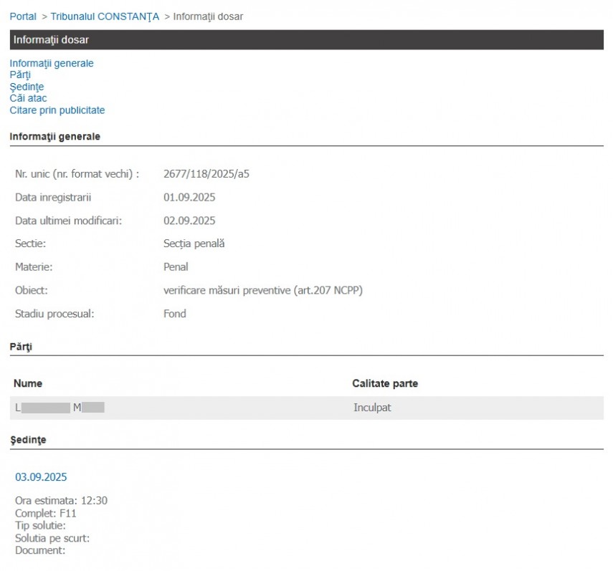Jump to Informații generale section link
613x571 pixels.
pyautogui.click(x=52, y=63)
